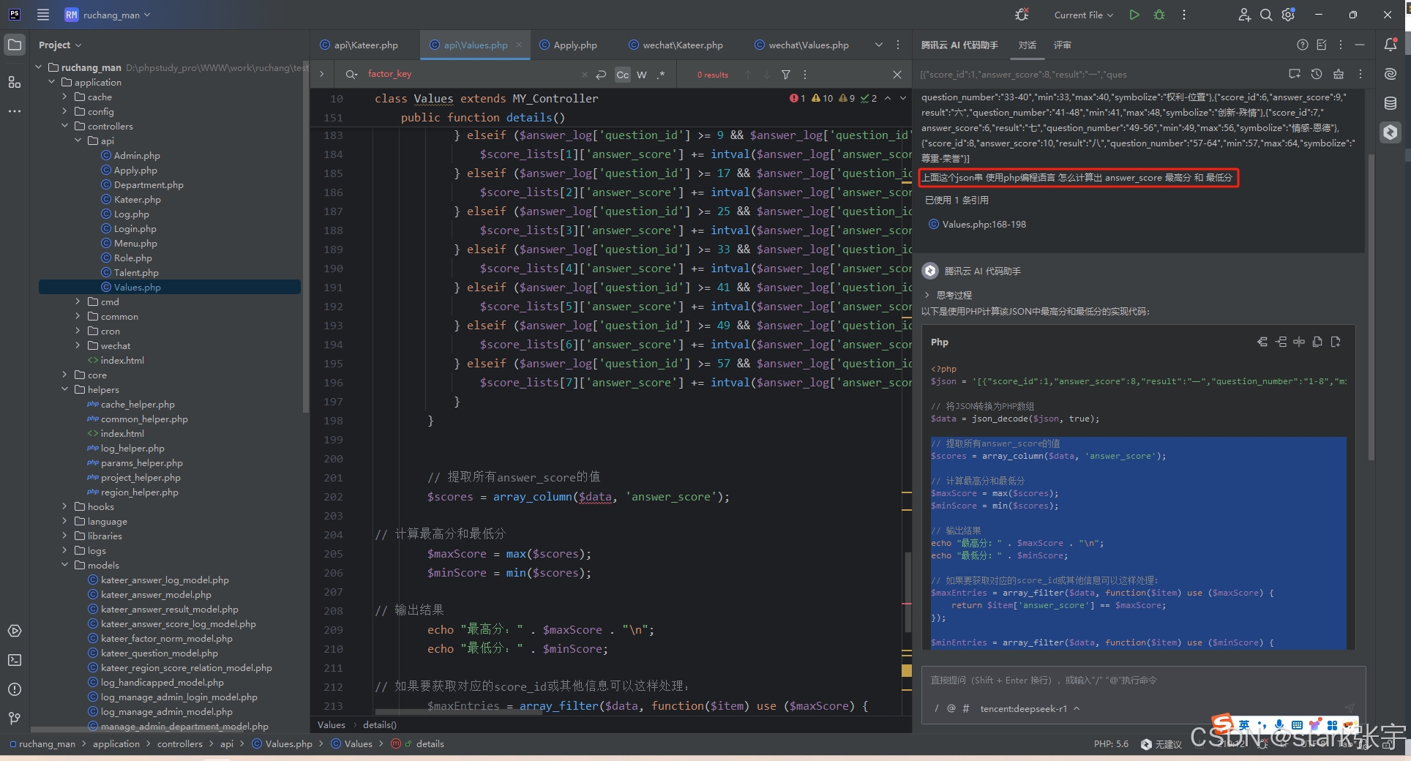Click the PHP: 5.6 status bar item
Image resolution: width=1411 pixels, height=761 pixels.
1111,743
